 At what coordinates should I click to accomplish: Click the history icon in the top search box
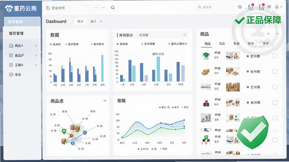pos(48,8)
